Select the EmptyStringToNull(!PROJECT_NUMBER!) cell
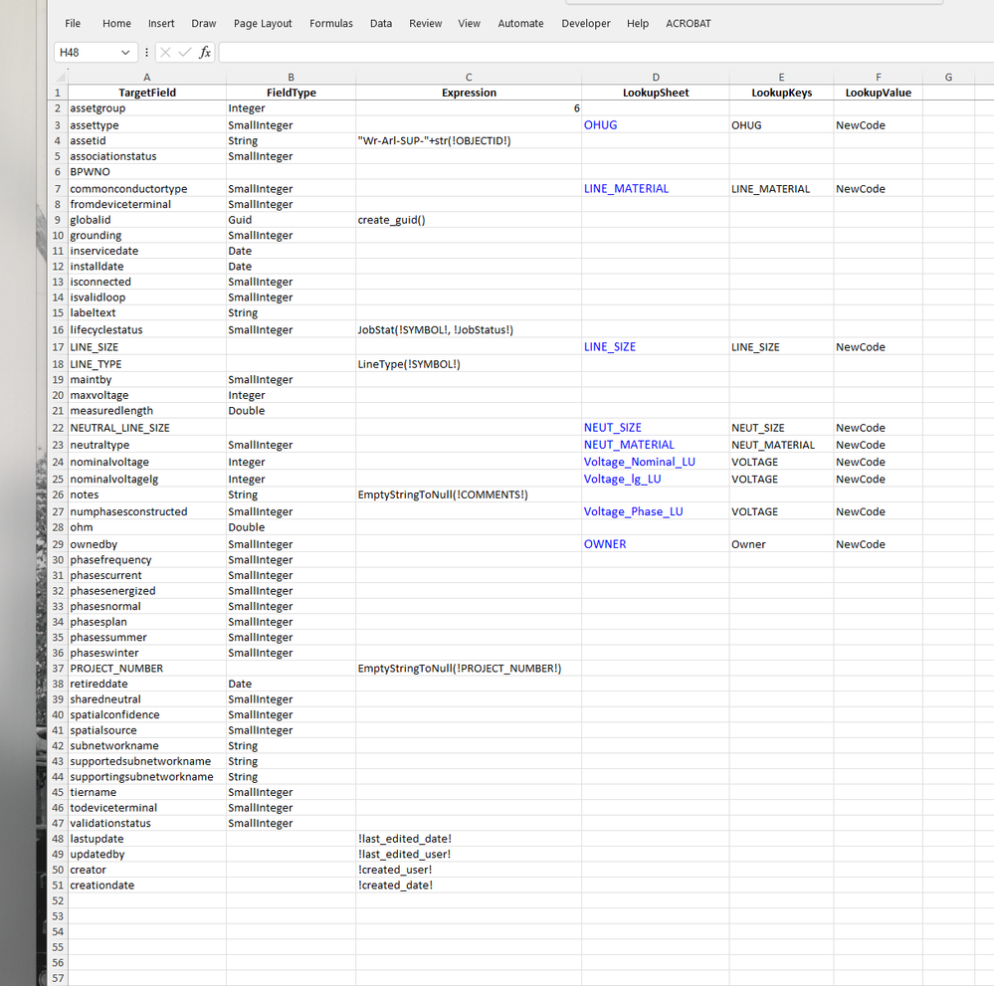 click(x=469, y=669)
